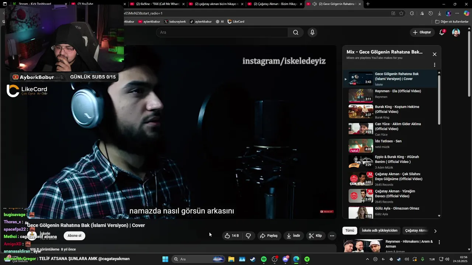Image resolution: width=472 pixels, height=265 pixels.
Task: Select the Tümü filter chip
Action: [x=350, y=230]
